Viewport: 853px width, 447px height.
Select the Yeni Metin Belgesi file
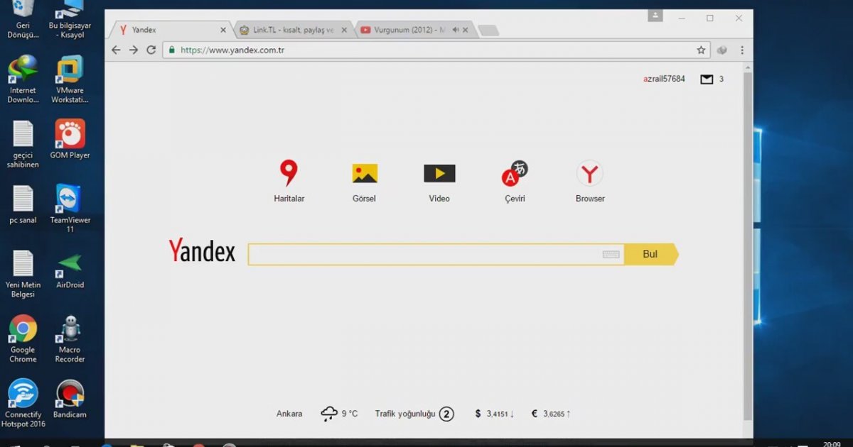coord(23,275)
